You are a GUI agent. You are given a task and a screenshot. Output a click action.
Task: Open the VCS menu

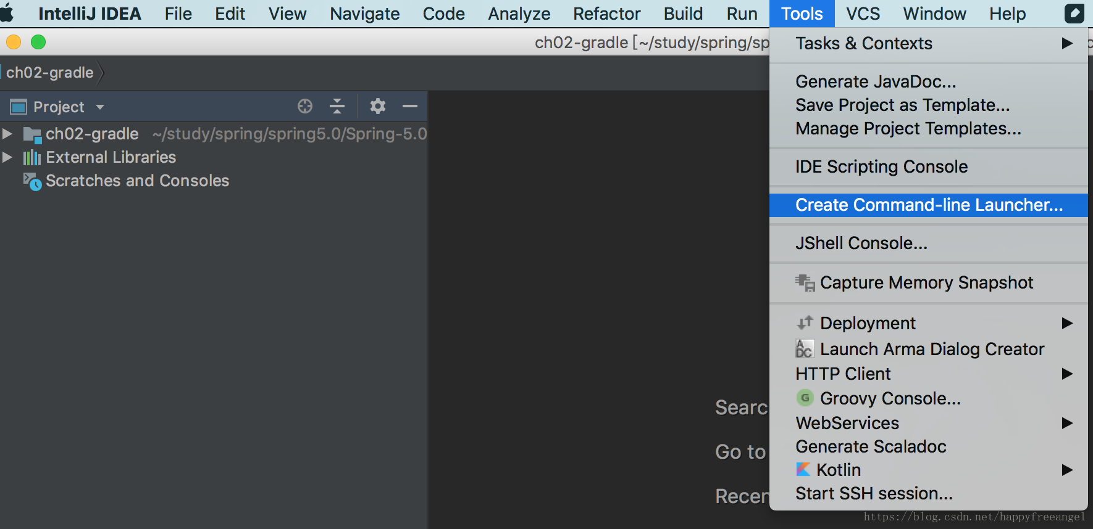pyautogui.click(x=863, y=14)
